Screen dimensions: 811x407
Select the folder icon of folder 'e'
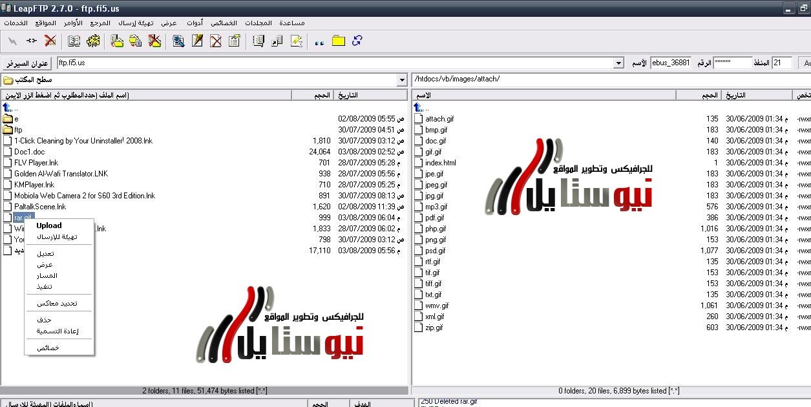(8, 119)
